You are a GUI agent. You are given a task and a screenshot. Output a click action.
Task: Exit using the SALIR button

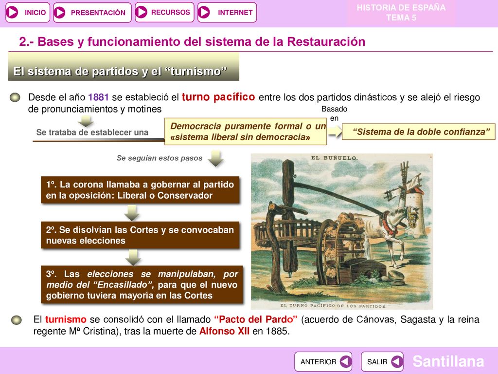382,362
